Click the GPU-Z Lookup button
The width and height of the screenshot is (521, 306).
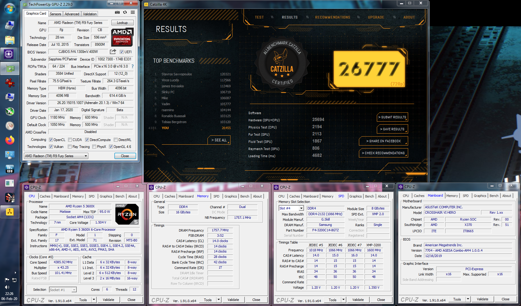pos(122,23)
